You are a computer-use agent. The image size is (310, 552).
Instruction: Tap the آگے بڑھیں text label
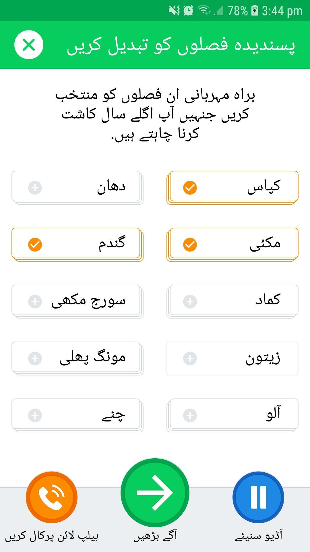pos(155,536)
